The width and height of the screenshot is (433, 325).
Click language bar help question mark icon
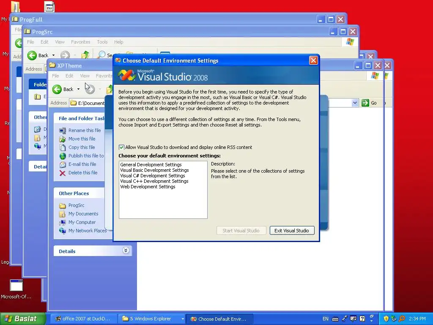[362, 319]
